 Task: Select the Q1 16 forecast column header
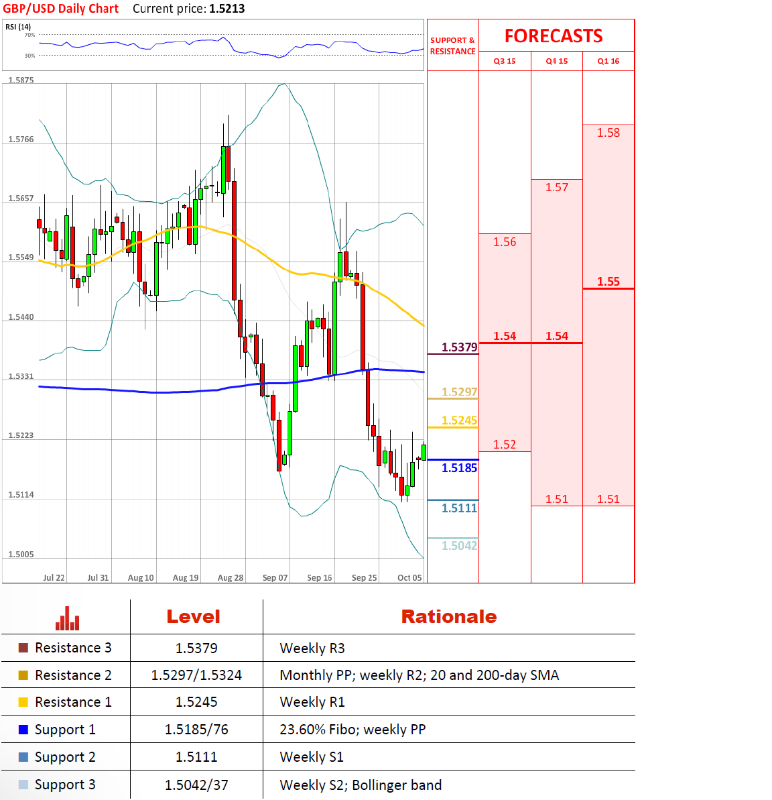point(608,61)
